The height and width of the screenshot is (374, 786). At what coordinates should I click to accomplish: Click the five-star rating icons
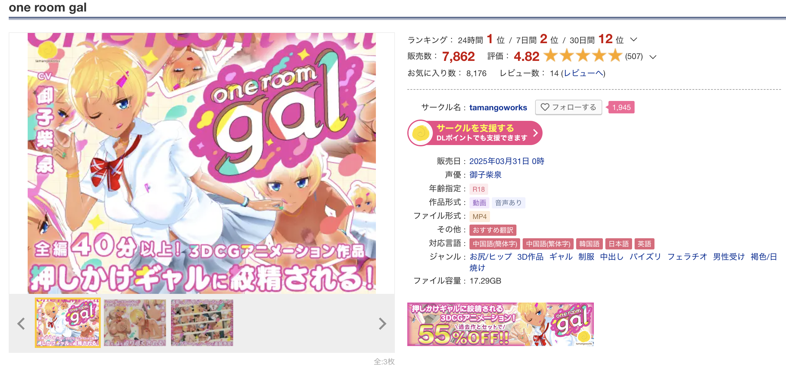pyautogui.click(x=583, y=56)
